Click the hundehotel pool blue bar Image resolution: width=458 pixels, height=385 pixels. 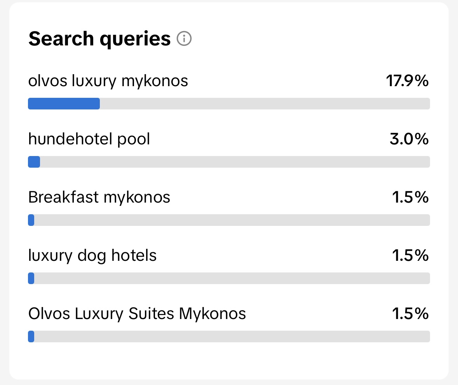pyautogui.click(x=34, y=162)
